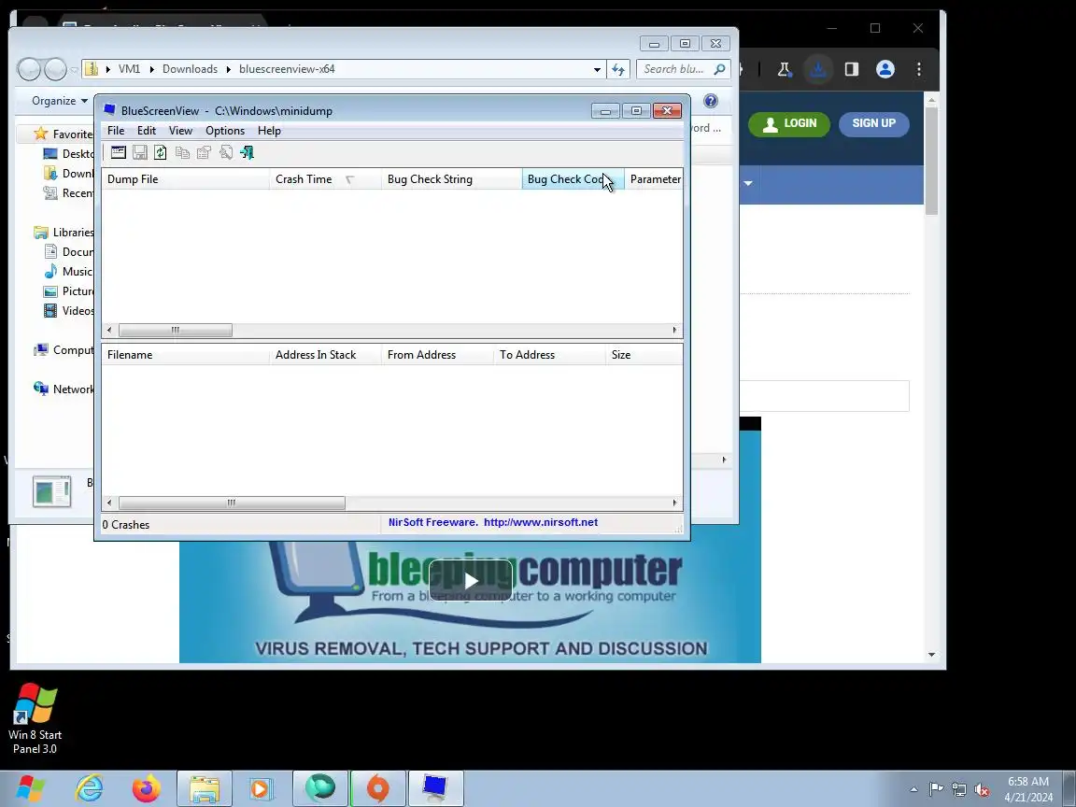Open the Help menu in BlueScreenView

tap(269, 131)
